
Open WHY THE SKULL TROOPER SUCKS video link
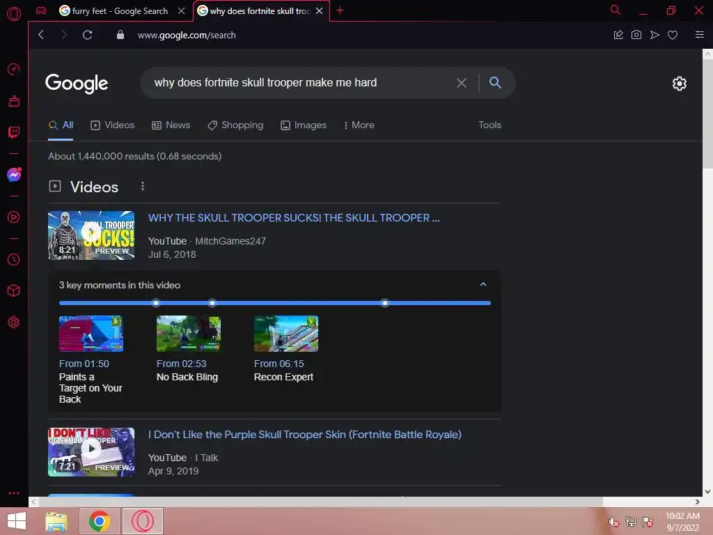click(x=294, y=218)
